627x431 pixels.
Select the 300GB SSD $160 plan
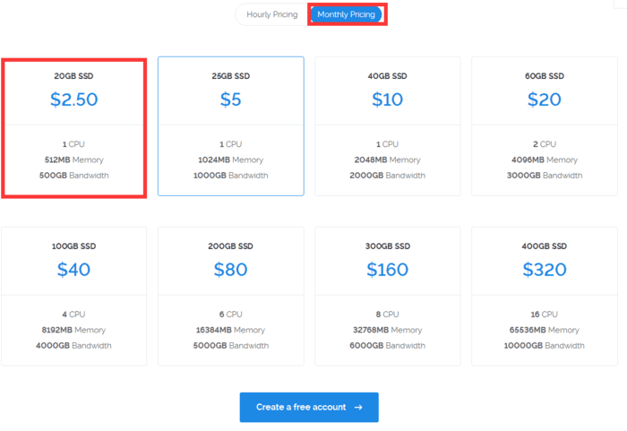pyautogui.click(x=388, y=296)
